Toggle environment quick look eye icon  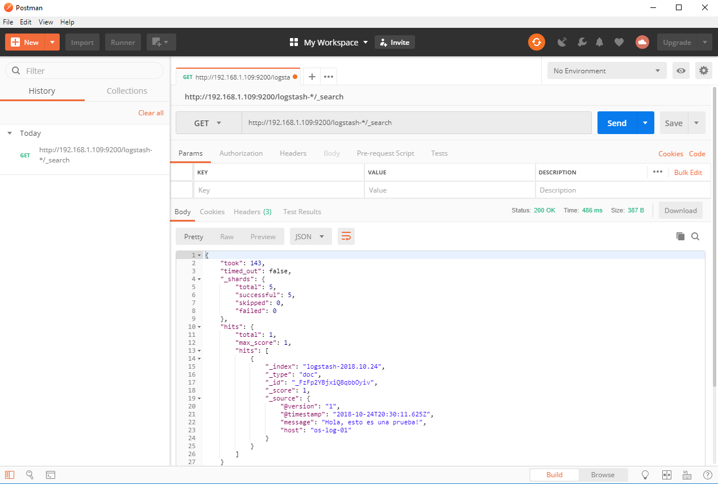coord(680,70)
